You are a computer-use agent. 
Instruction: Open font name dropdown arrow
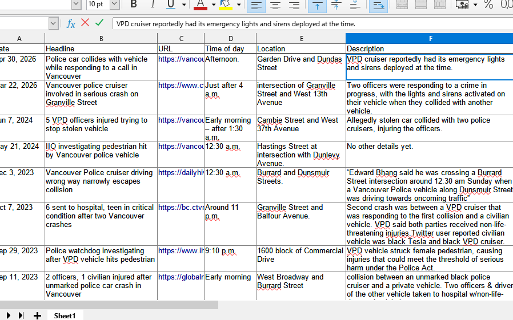[76, 4]
